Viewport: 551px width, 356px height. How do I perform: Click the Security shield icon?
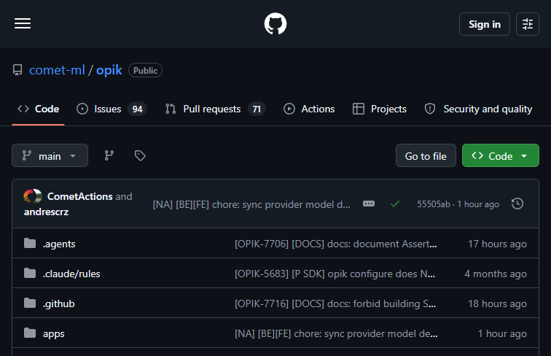pyautogui.click(x=430, y=109)
